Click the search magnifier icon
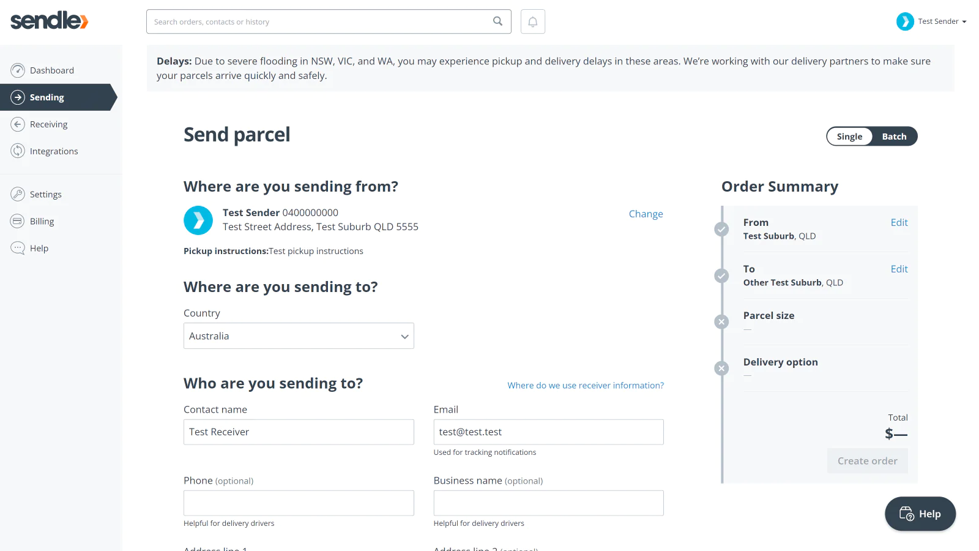 click(498, 21)
